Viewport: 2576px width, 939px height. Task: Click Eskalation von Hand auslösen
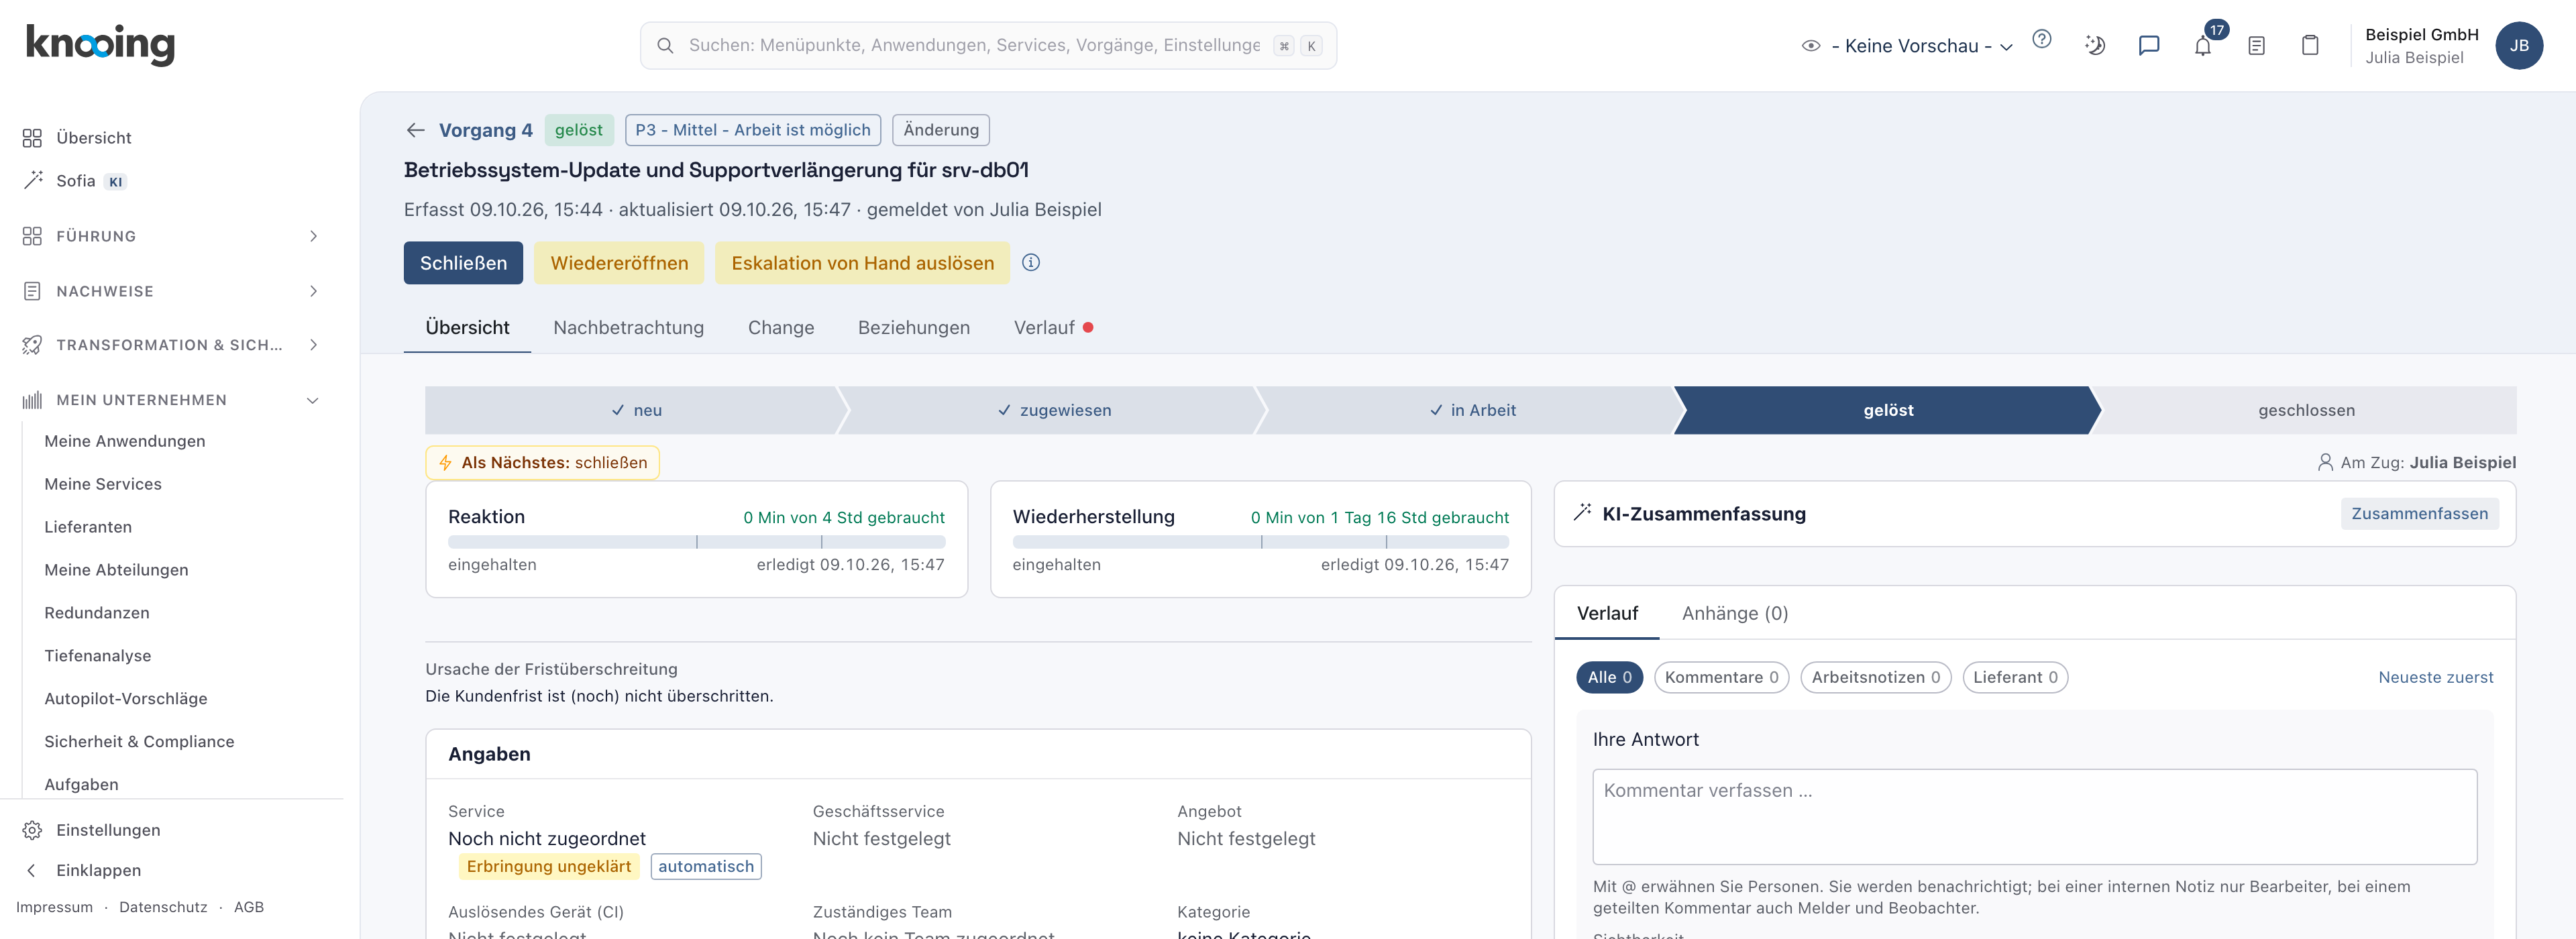pos(862,262)
